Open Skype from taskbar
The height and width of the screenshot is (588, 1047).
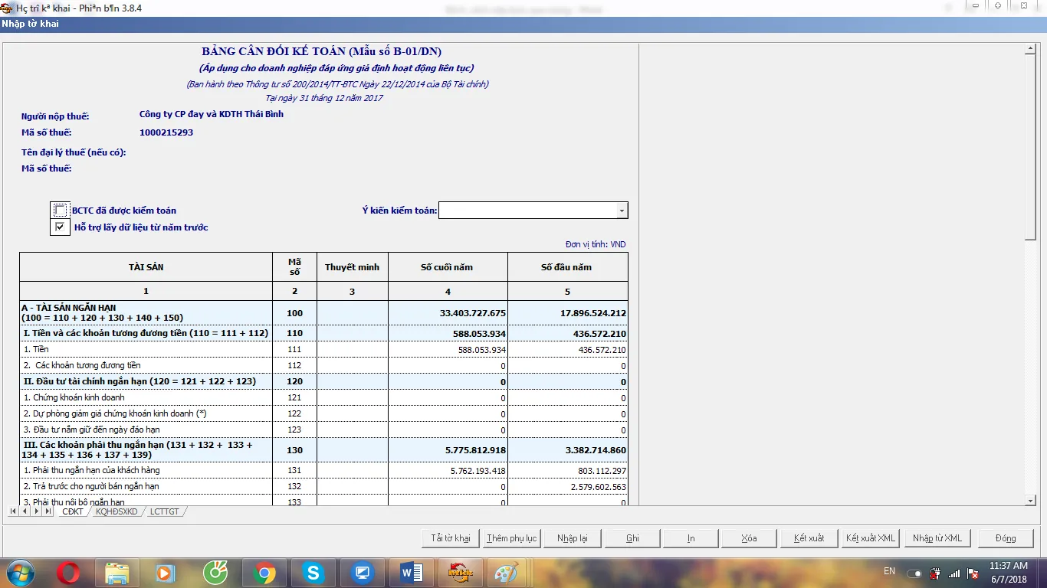pos(313,573)
